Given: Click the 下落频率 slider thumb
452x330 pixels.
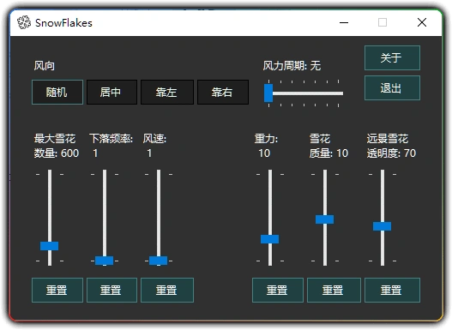Looking at the screenshot, I should (104, 261).
